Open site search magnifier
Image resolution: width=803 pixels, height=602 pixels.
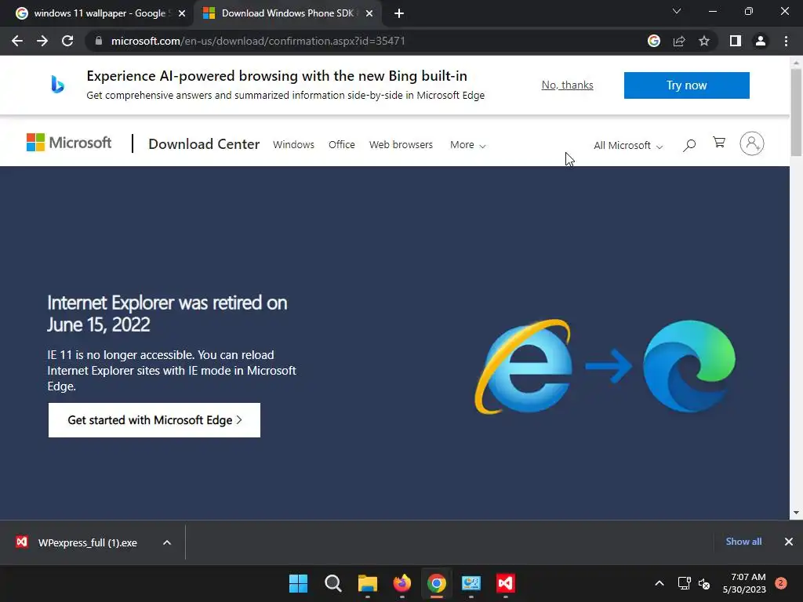[689, 145]
